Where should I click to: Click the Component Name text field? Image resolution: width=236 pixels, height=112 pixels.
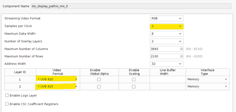tap(128, 6)
